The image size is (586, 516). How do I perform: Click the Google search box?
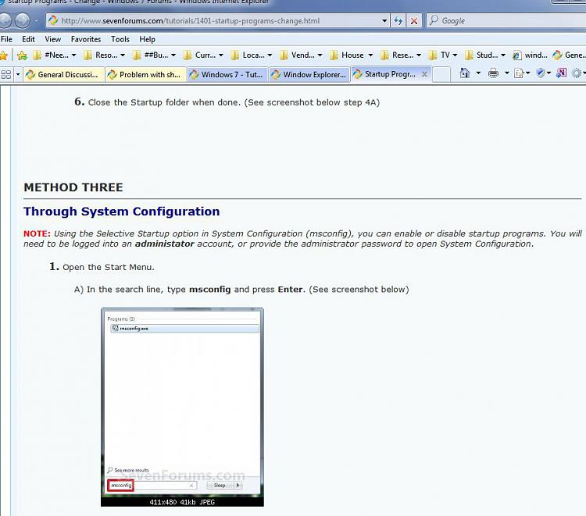(506, 20)
